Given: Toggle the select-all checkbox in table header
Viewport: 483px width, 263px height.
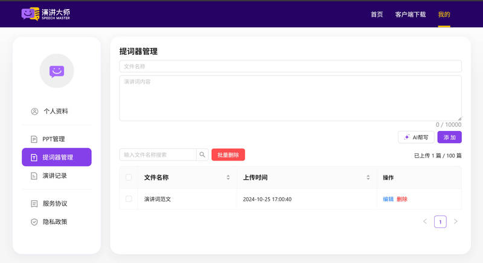Looking at the screenshot, I should (x=129, y=177).
